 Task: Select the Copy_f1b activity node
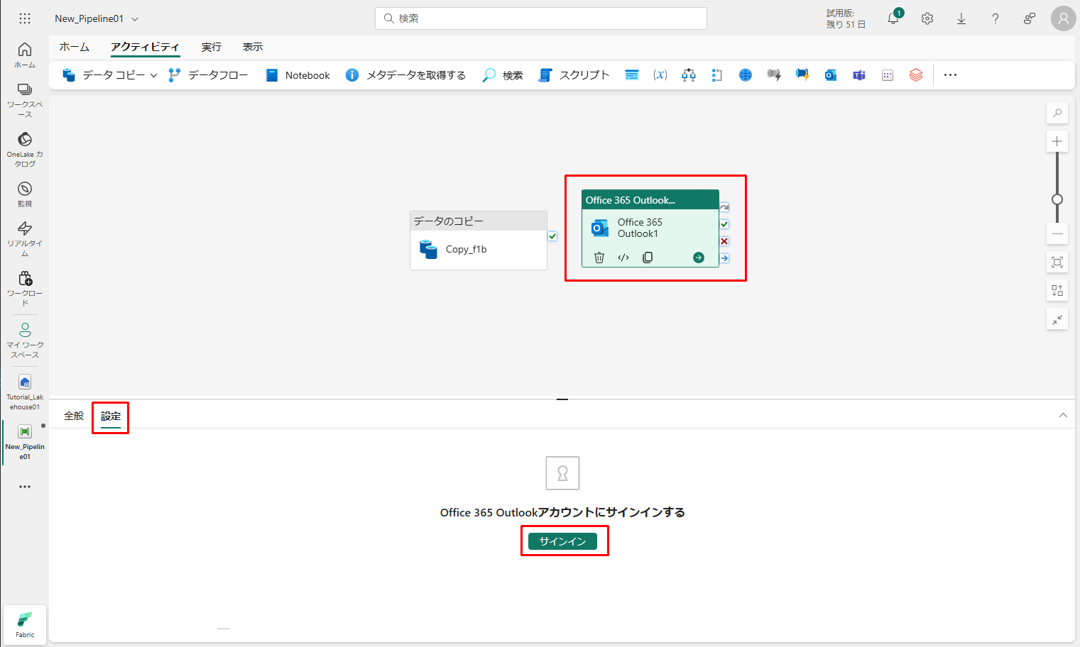pos(479,240)
